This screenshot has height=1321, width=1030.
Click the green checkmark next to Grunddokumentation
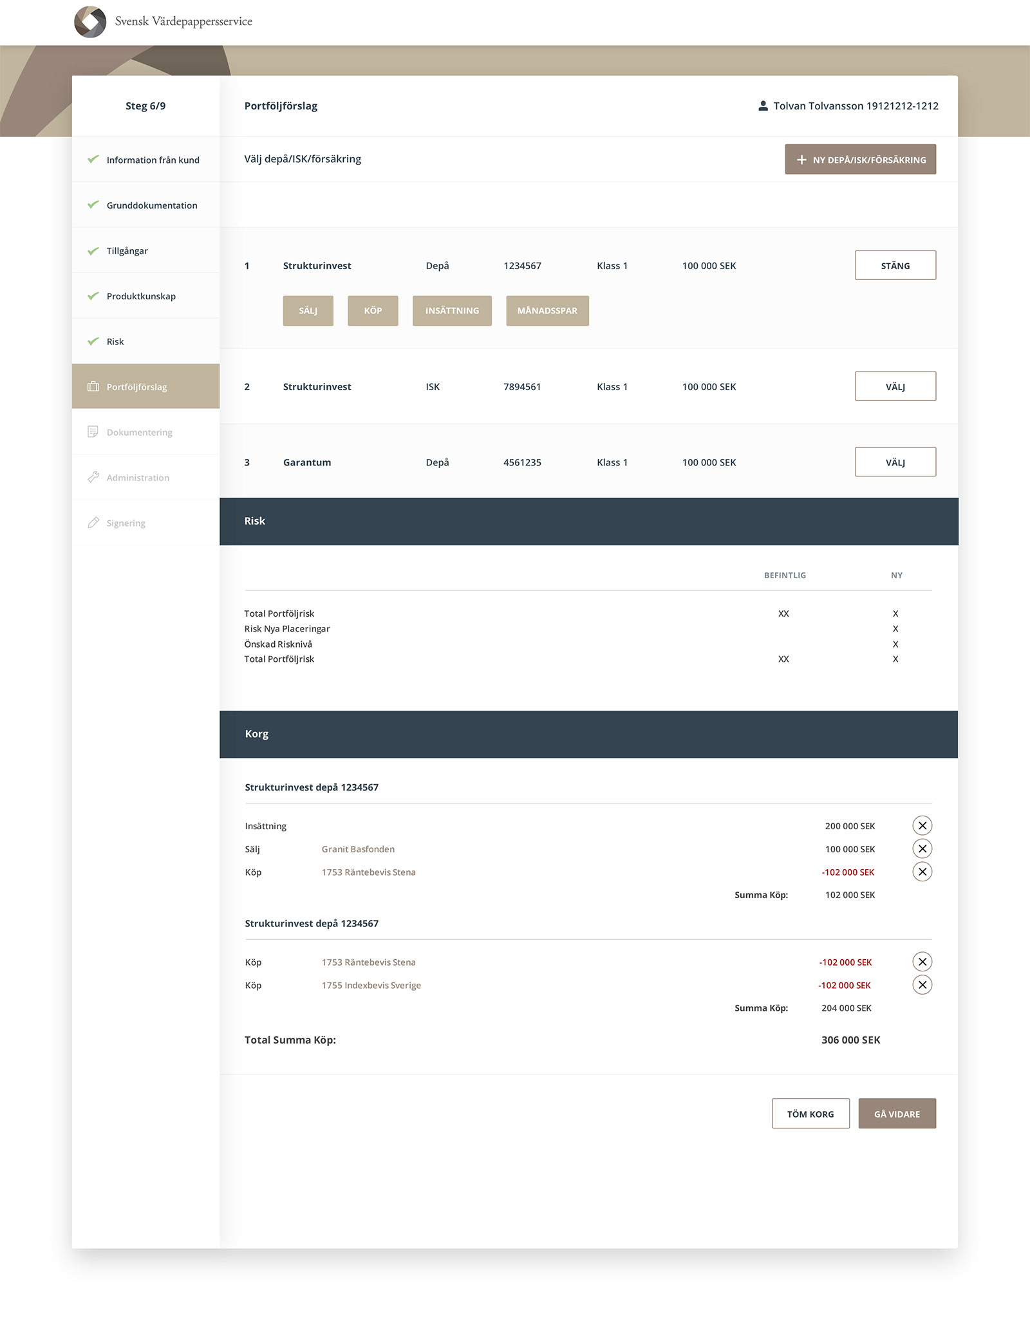[x=93, y=205]
